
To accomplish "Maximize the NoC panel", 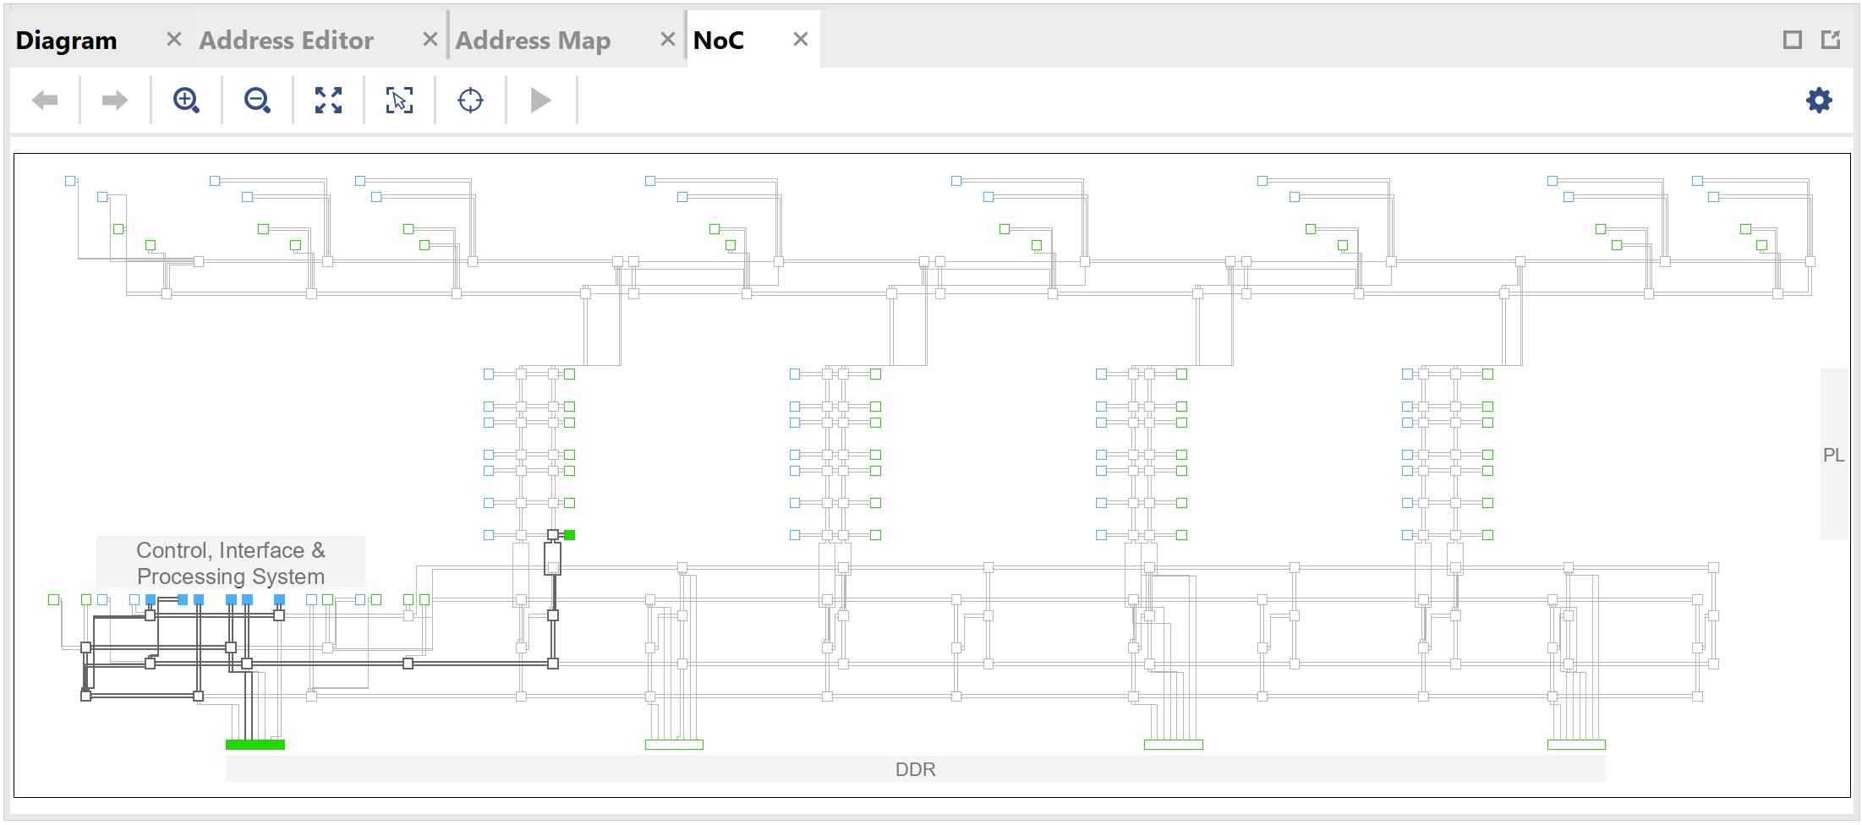I will 1792,40.
